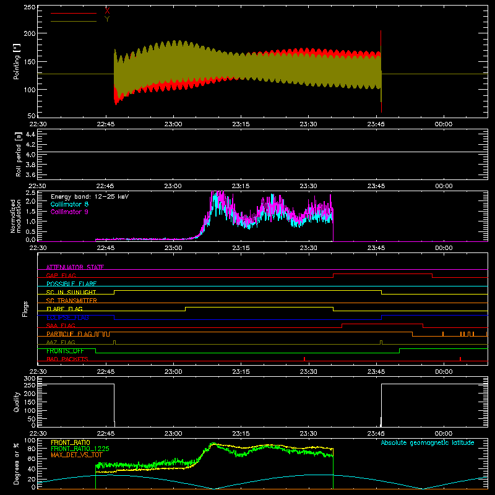Select the ECLIPSE_FLAG label
This screenshot has height=495, width=495.
[67, 317]
